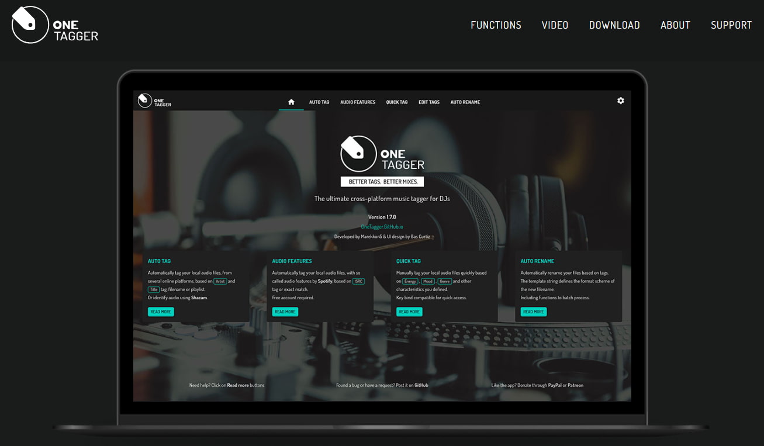Click the "Version 1.7.0" text
The image size is (764, 446).
coord(382,217)
